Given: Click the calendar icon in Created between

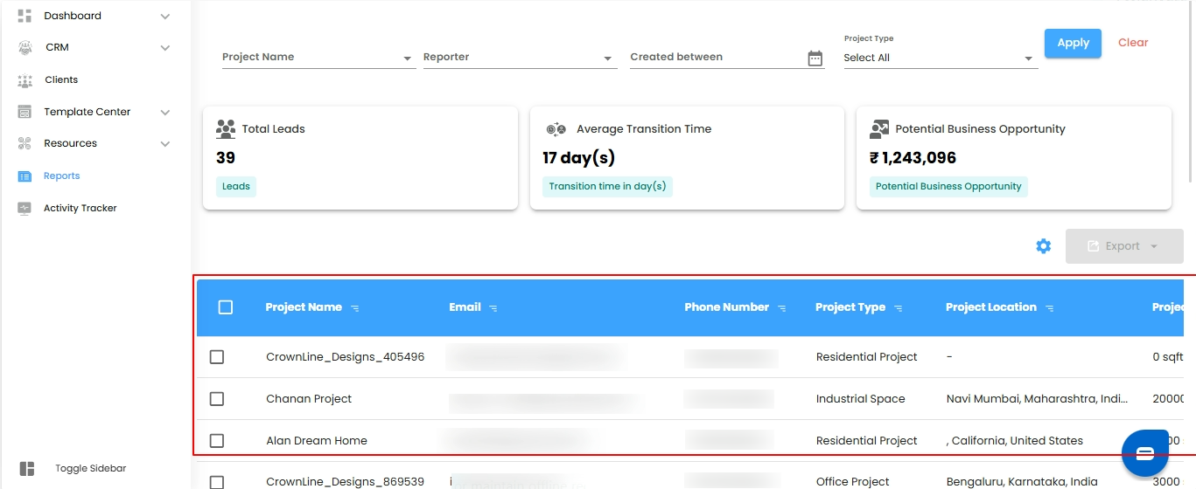Looking at the screenshot, I should 815,59.
